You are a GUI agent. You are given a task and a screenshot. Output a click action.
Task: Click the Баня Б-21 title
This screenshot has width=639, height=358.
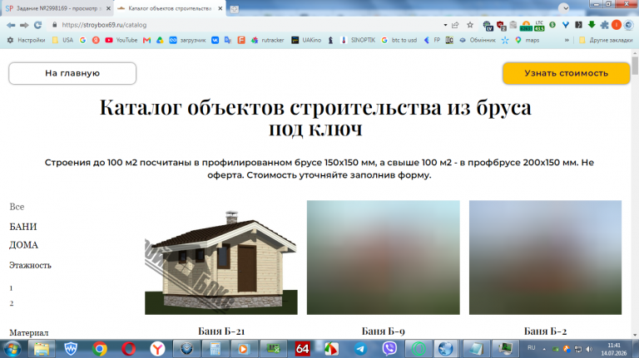[x=221, y=331]
